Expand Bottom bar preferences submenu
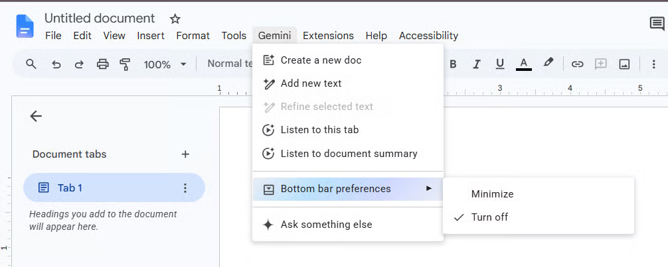The width and height of the screenshot is (668, 267). coord(348,189)
